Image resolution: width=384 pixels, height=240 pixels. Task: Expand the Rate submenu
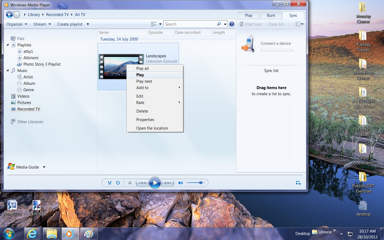[155, 102]
